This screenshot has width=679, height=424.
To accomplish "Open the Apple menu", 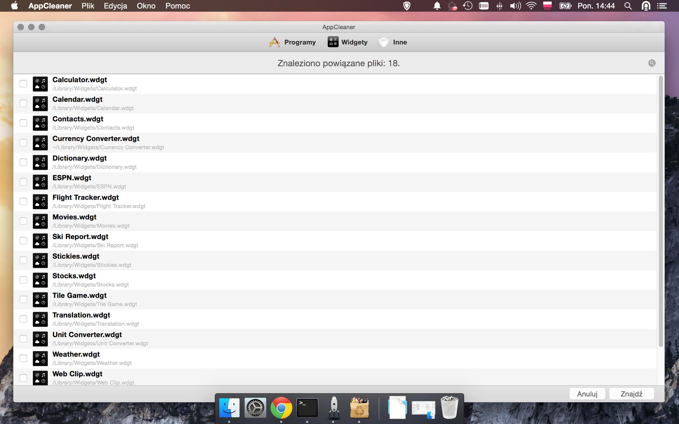I will click(15, 6).
